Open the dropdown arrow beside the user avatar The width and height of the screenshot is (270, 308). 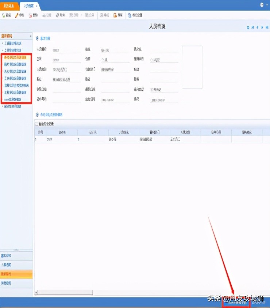pyautogui.click(x=267, y=5)
